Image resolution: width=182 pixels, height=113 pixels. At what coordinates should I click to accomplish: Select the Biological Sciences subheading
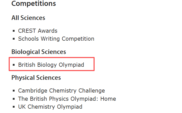[39, 52]
